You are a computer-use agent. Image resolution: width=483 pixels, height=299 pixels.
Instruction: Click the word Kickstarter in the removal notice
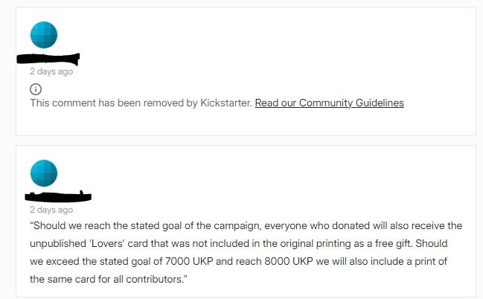coord(225,103)
